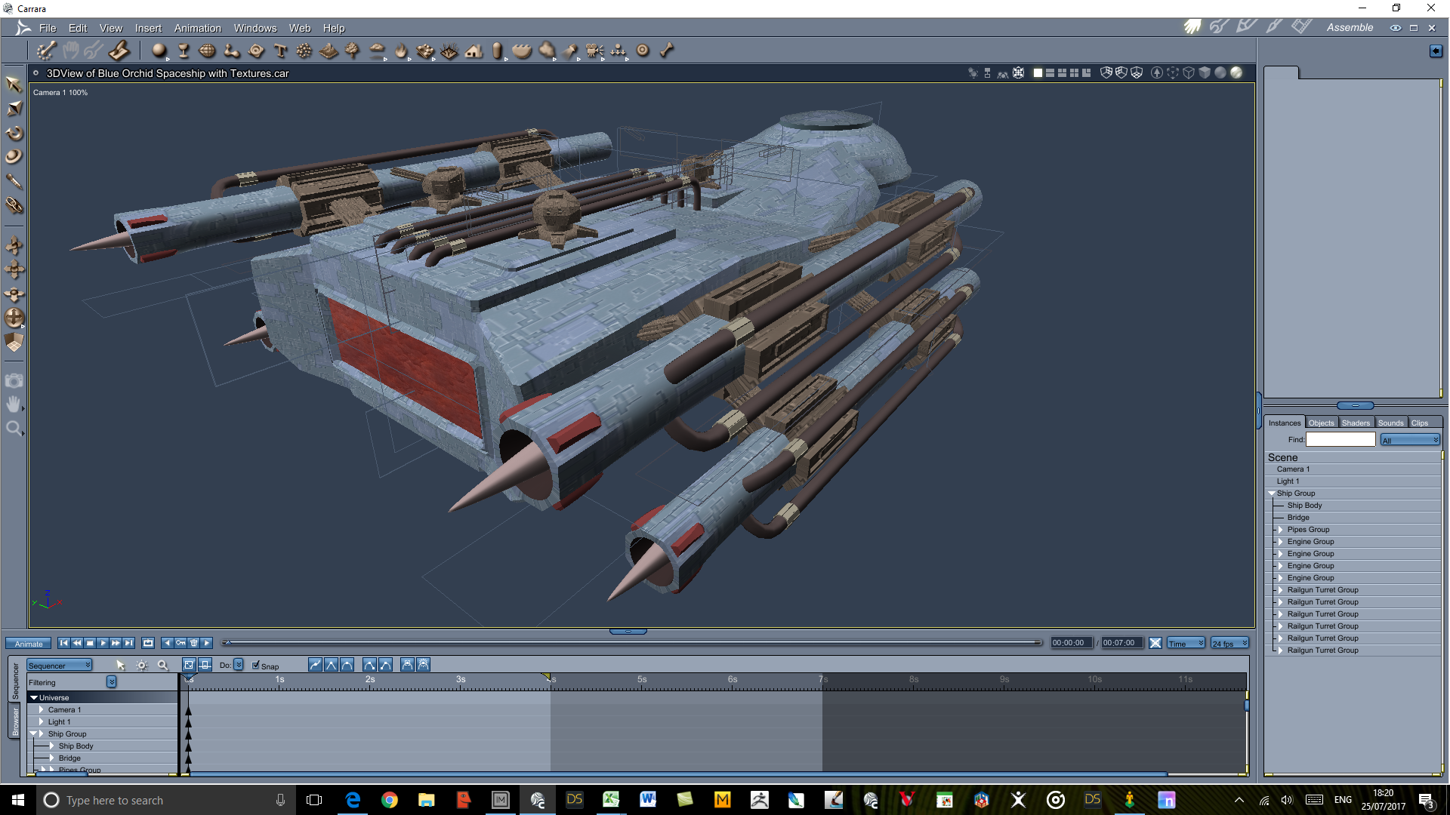The image size is (1450, 815).
Task: Click the timeline scrubber slider handle
Action: [x=227, y=643]
